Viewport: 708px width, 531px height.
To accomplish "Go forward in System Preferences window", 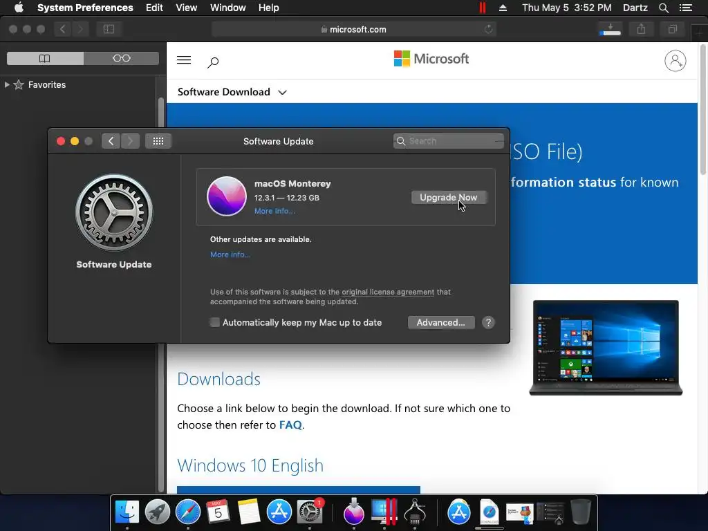I will (130, 141).
